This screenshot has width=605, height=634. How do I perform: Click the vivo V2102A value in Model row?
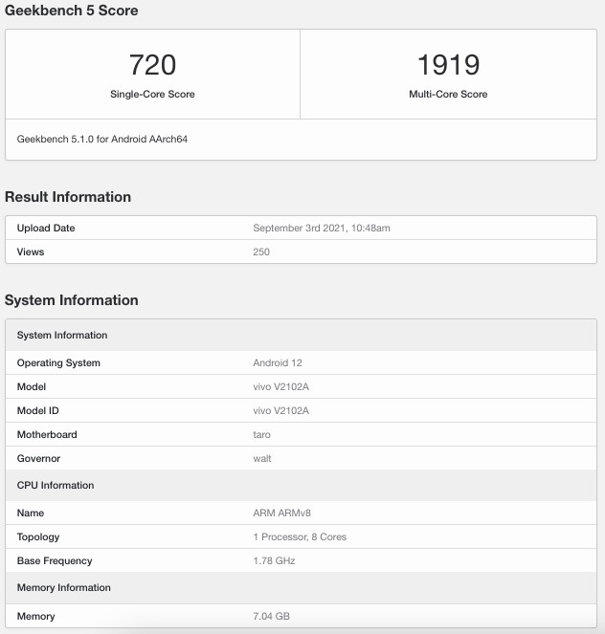point(281,387)
